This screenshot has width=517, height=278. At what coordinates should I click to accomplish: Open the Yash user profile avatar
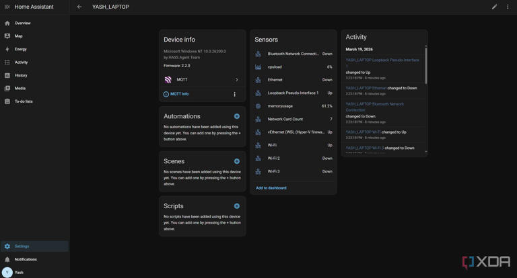click(7, 273)
